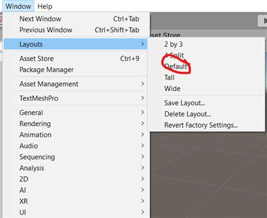Expand the XR submenu
Viewport: 267px width, 218px height.
75,201
